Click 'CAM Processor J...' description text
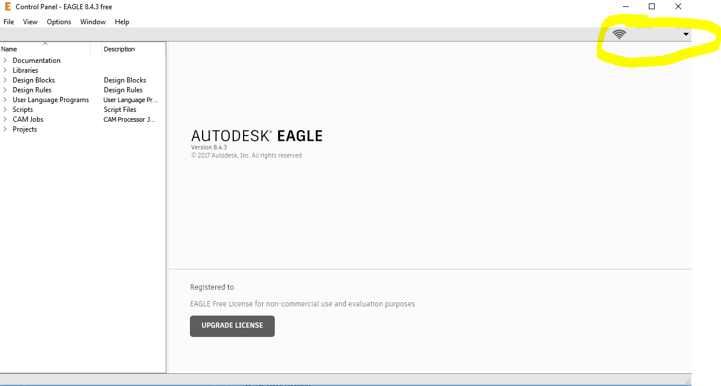This screenshot has height=386, width=721. (x=129, y=119)
